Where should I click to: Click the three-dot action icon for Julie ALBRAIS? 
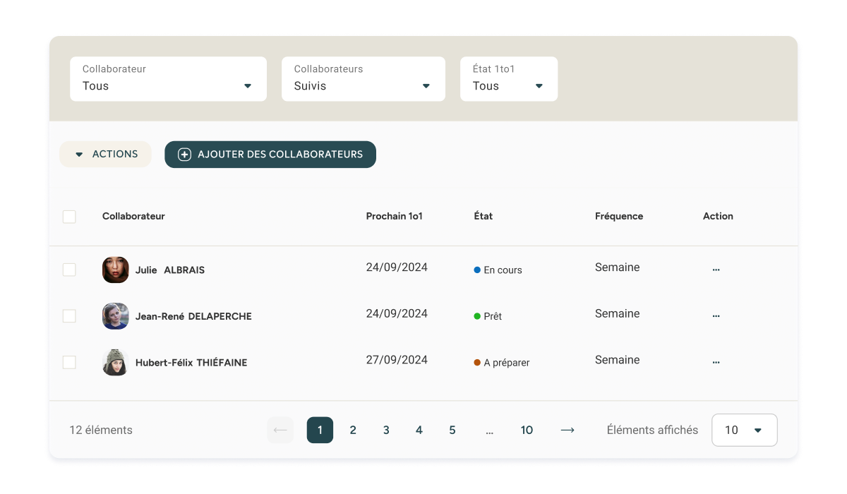[716, 270]
